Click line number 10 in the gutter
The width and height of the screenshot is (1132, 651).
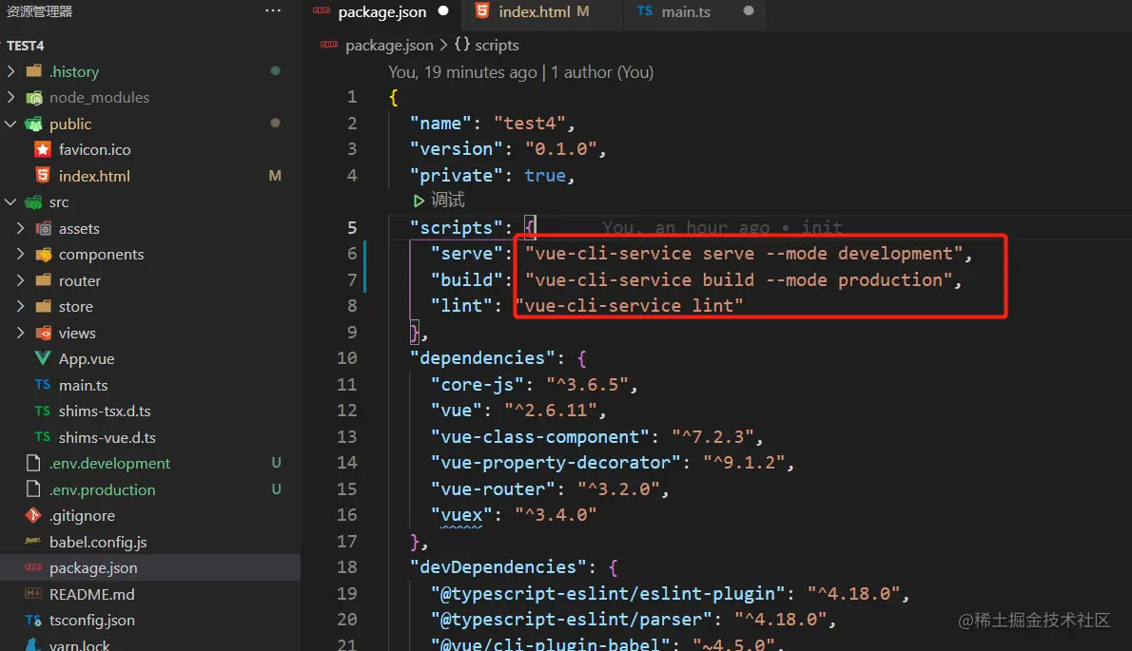[x=346, y=357]
